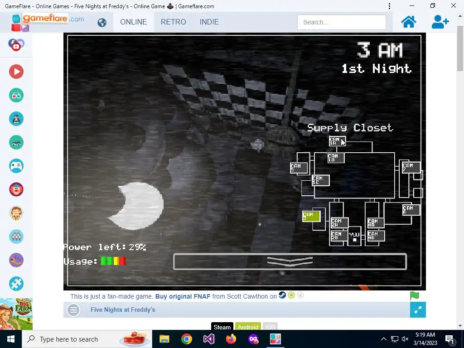The height and width of the screenshot is (348, 464).
Task: Toggle fullscreen with the expand arrows icon
Action: click(x=418, y=310)
